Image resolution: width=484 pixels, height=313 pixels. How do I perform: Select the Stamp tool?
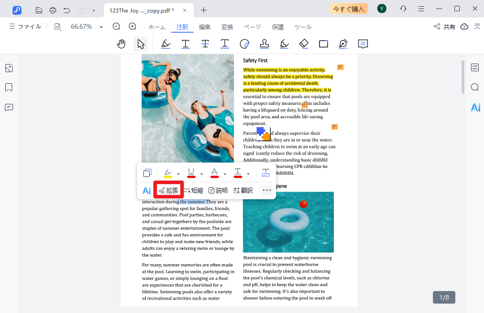pos(264,44)
